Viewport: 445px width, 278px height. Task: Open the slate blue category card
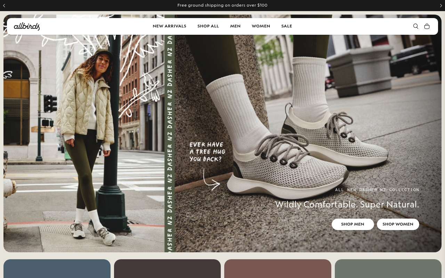57,269
